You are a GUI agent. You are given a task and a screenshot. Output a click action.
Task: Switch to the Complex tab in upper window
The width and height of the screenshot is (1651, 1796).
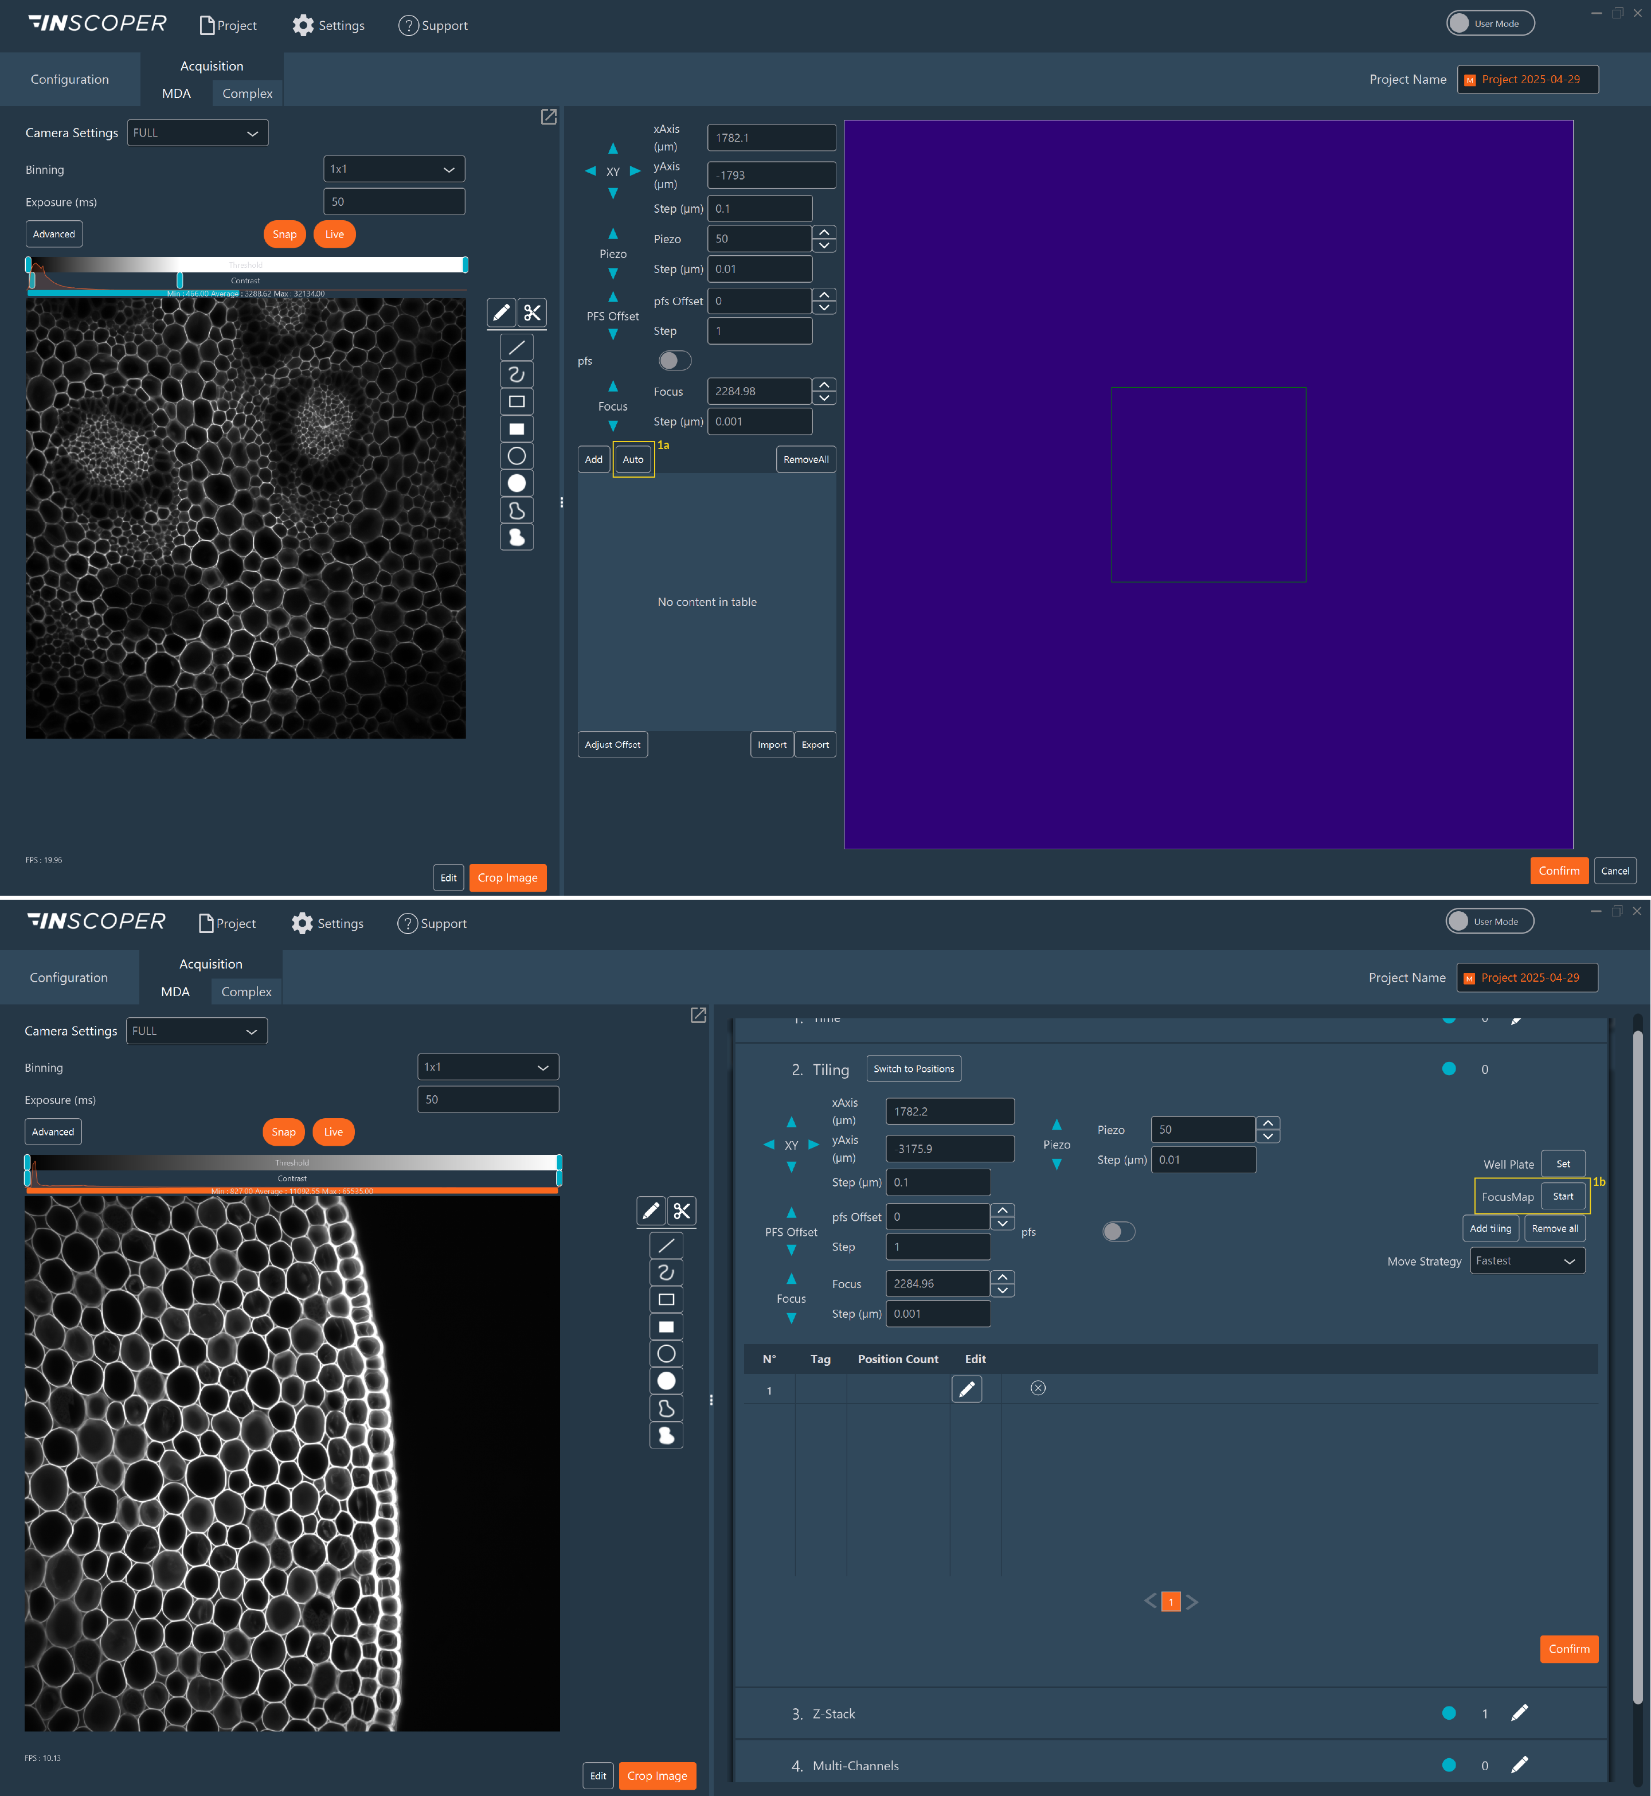(248, 93)
